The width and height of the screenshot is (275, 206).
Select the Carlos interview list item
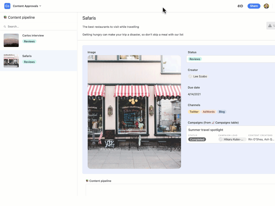[x=39, y=40]
